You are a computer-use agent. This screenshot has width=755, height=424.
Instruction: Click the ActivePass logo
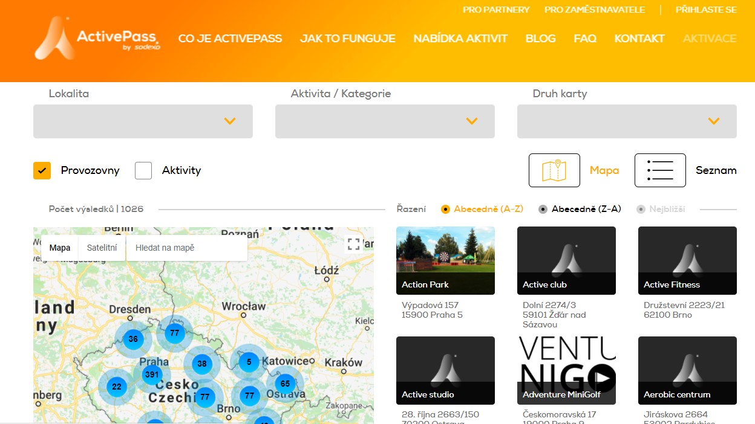pyautogui.click(x=97, y=38)
